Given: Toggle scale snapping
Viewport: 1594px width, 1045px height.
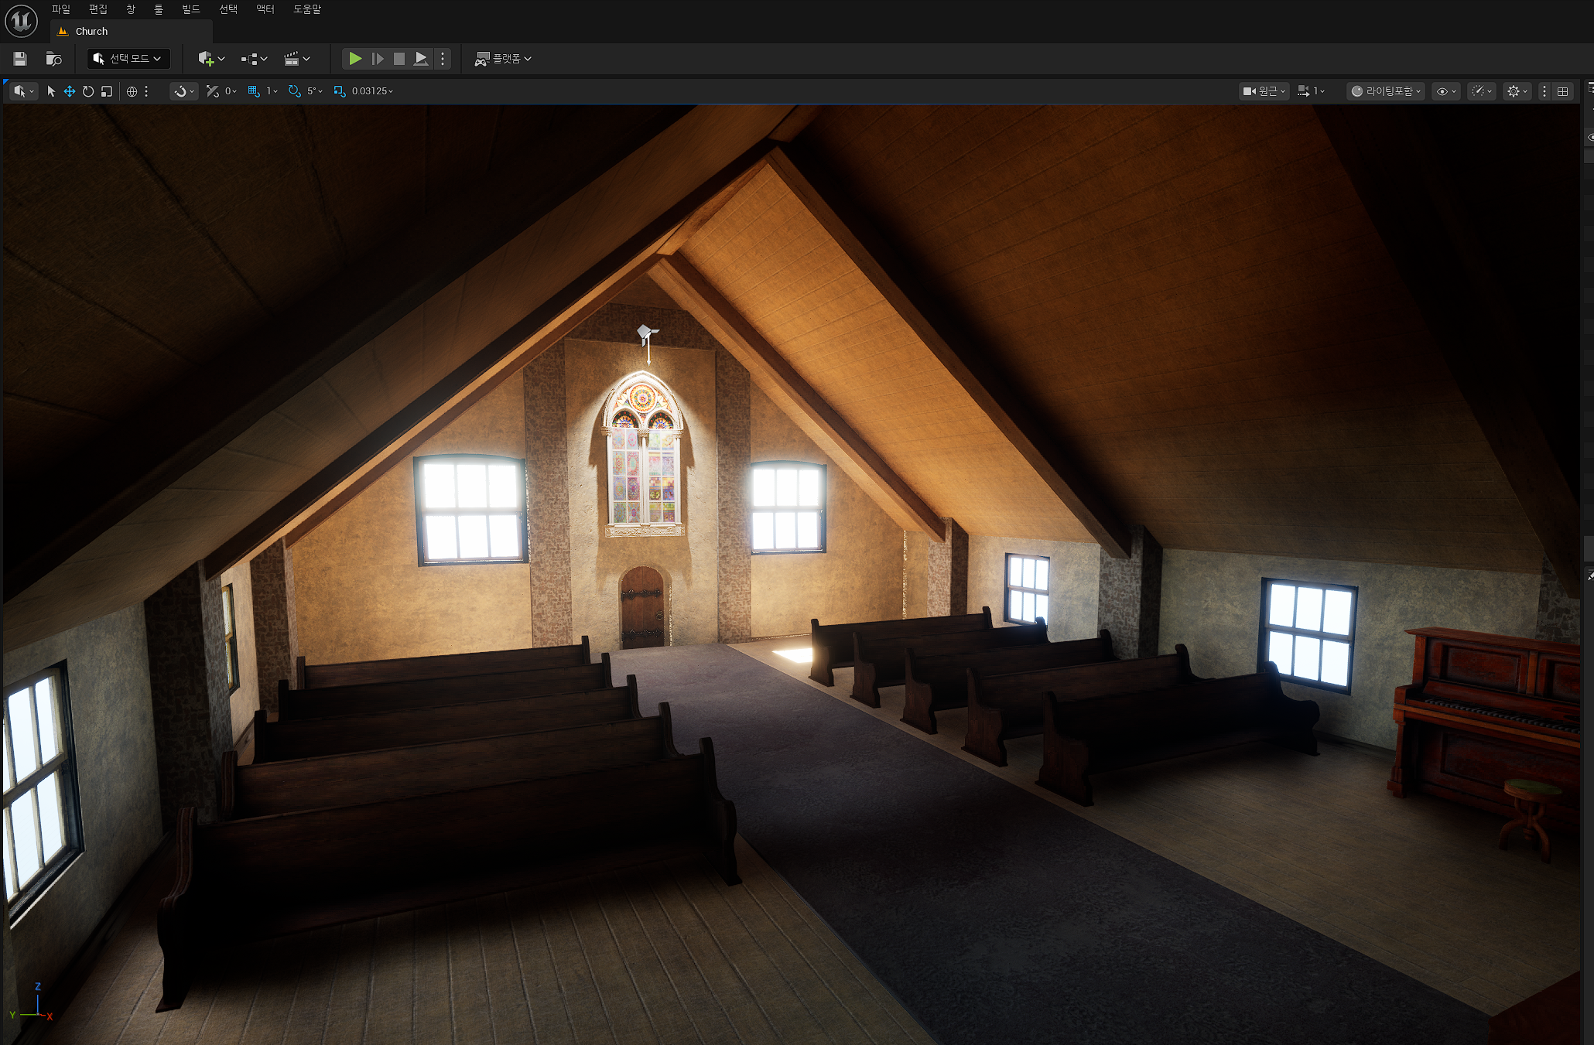Looking at the screenshot, I should 339,91.
